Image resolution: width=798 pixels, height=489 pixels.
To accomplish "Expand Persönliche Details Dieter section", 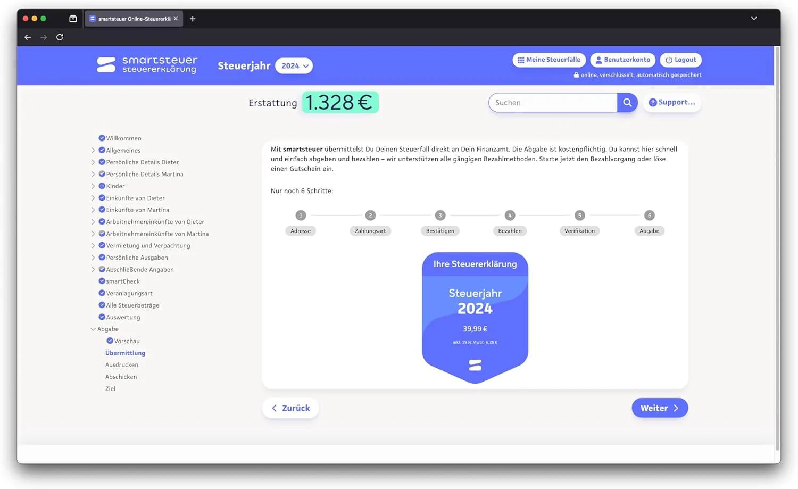I will coord(93,162).
